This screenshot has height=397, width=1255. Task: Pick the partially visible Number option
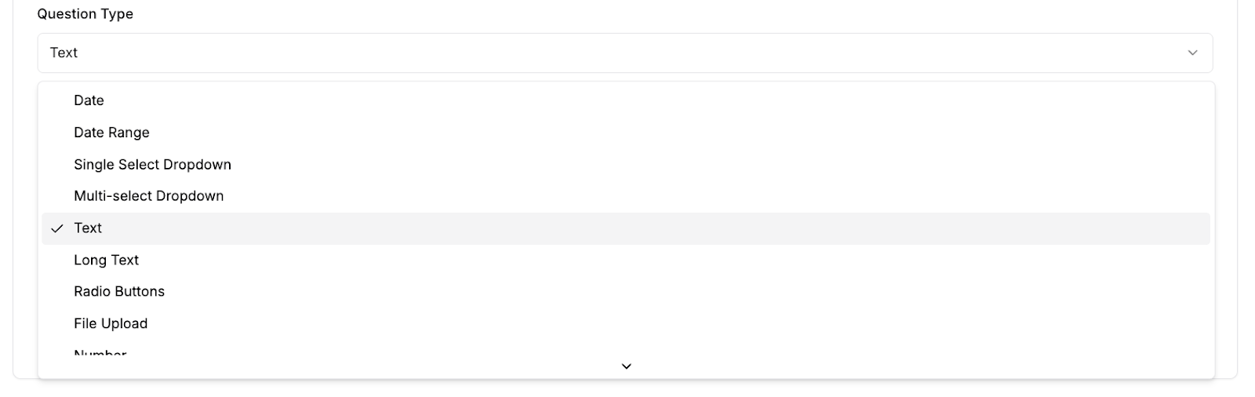[100, 352]
